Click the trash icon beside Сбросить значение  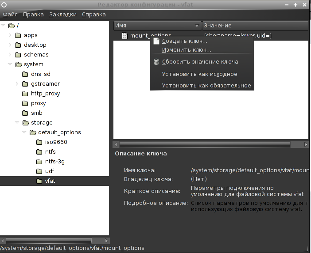tap(156, 62)
